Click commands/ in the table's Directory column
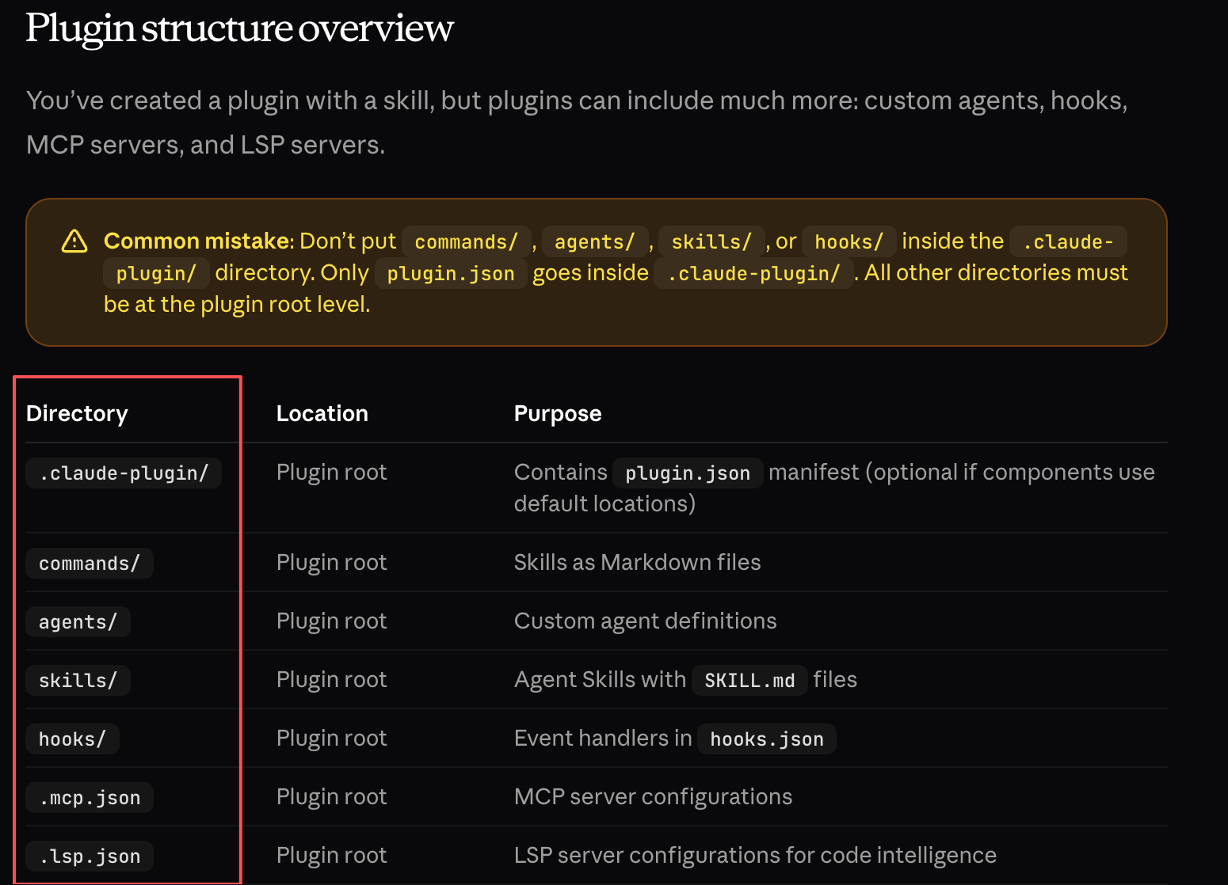Screen dimensions: 1228x885 89,564
